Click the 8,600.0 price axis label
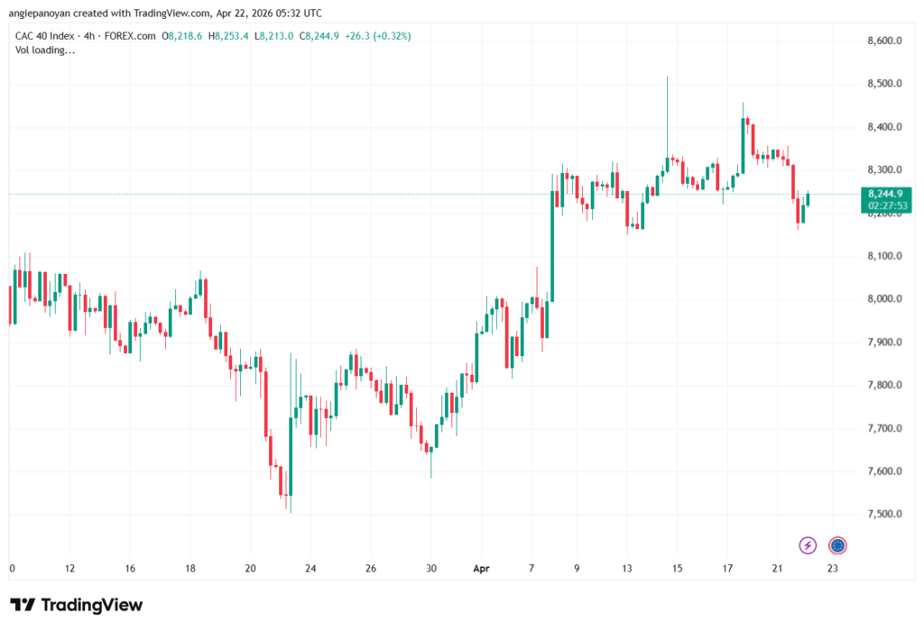 (884, 41)
